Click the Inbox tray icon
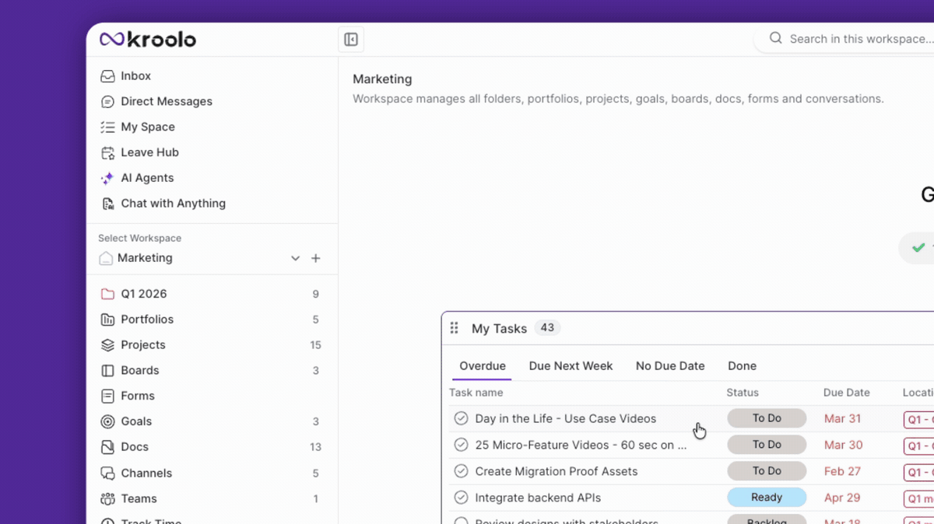This screenshot has width=934, height=524. point(107,76)
